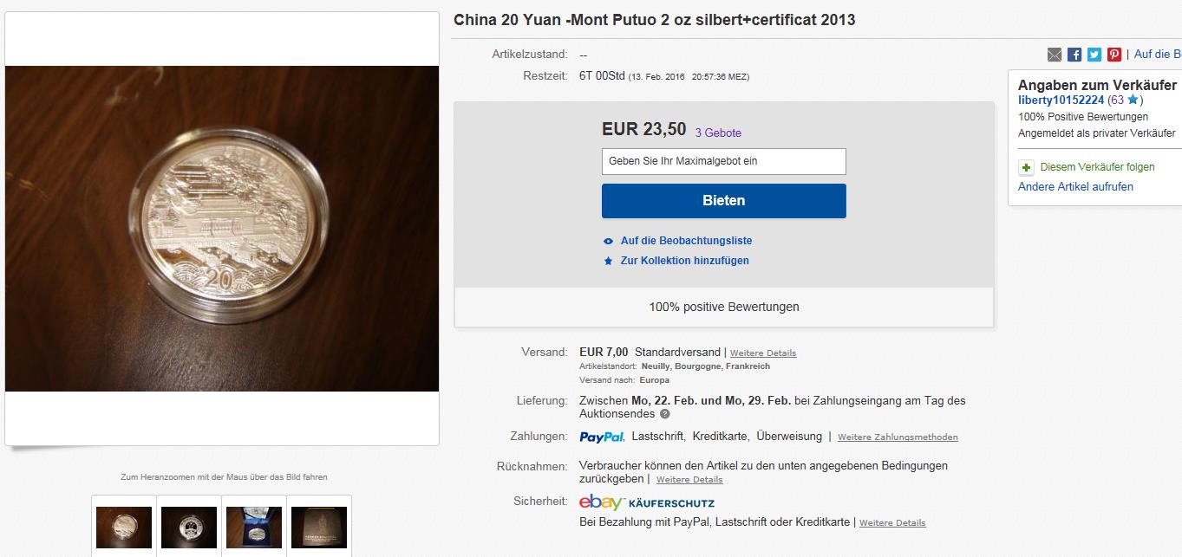The height and width of the screenshot is (557, 1182).
Task: Share listing via email envelope icon
Action: [x=1055, y=55]
